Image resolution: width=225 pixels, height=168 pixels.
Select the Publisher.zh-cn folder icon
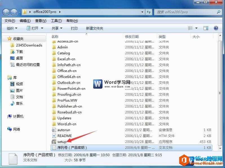click(x=54, y=106)
